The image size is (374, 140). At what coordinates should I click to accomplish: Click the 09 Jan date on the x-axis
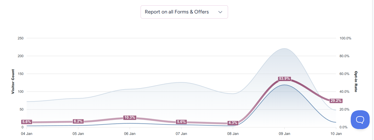(284, 134)
